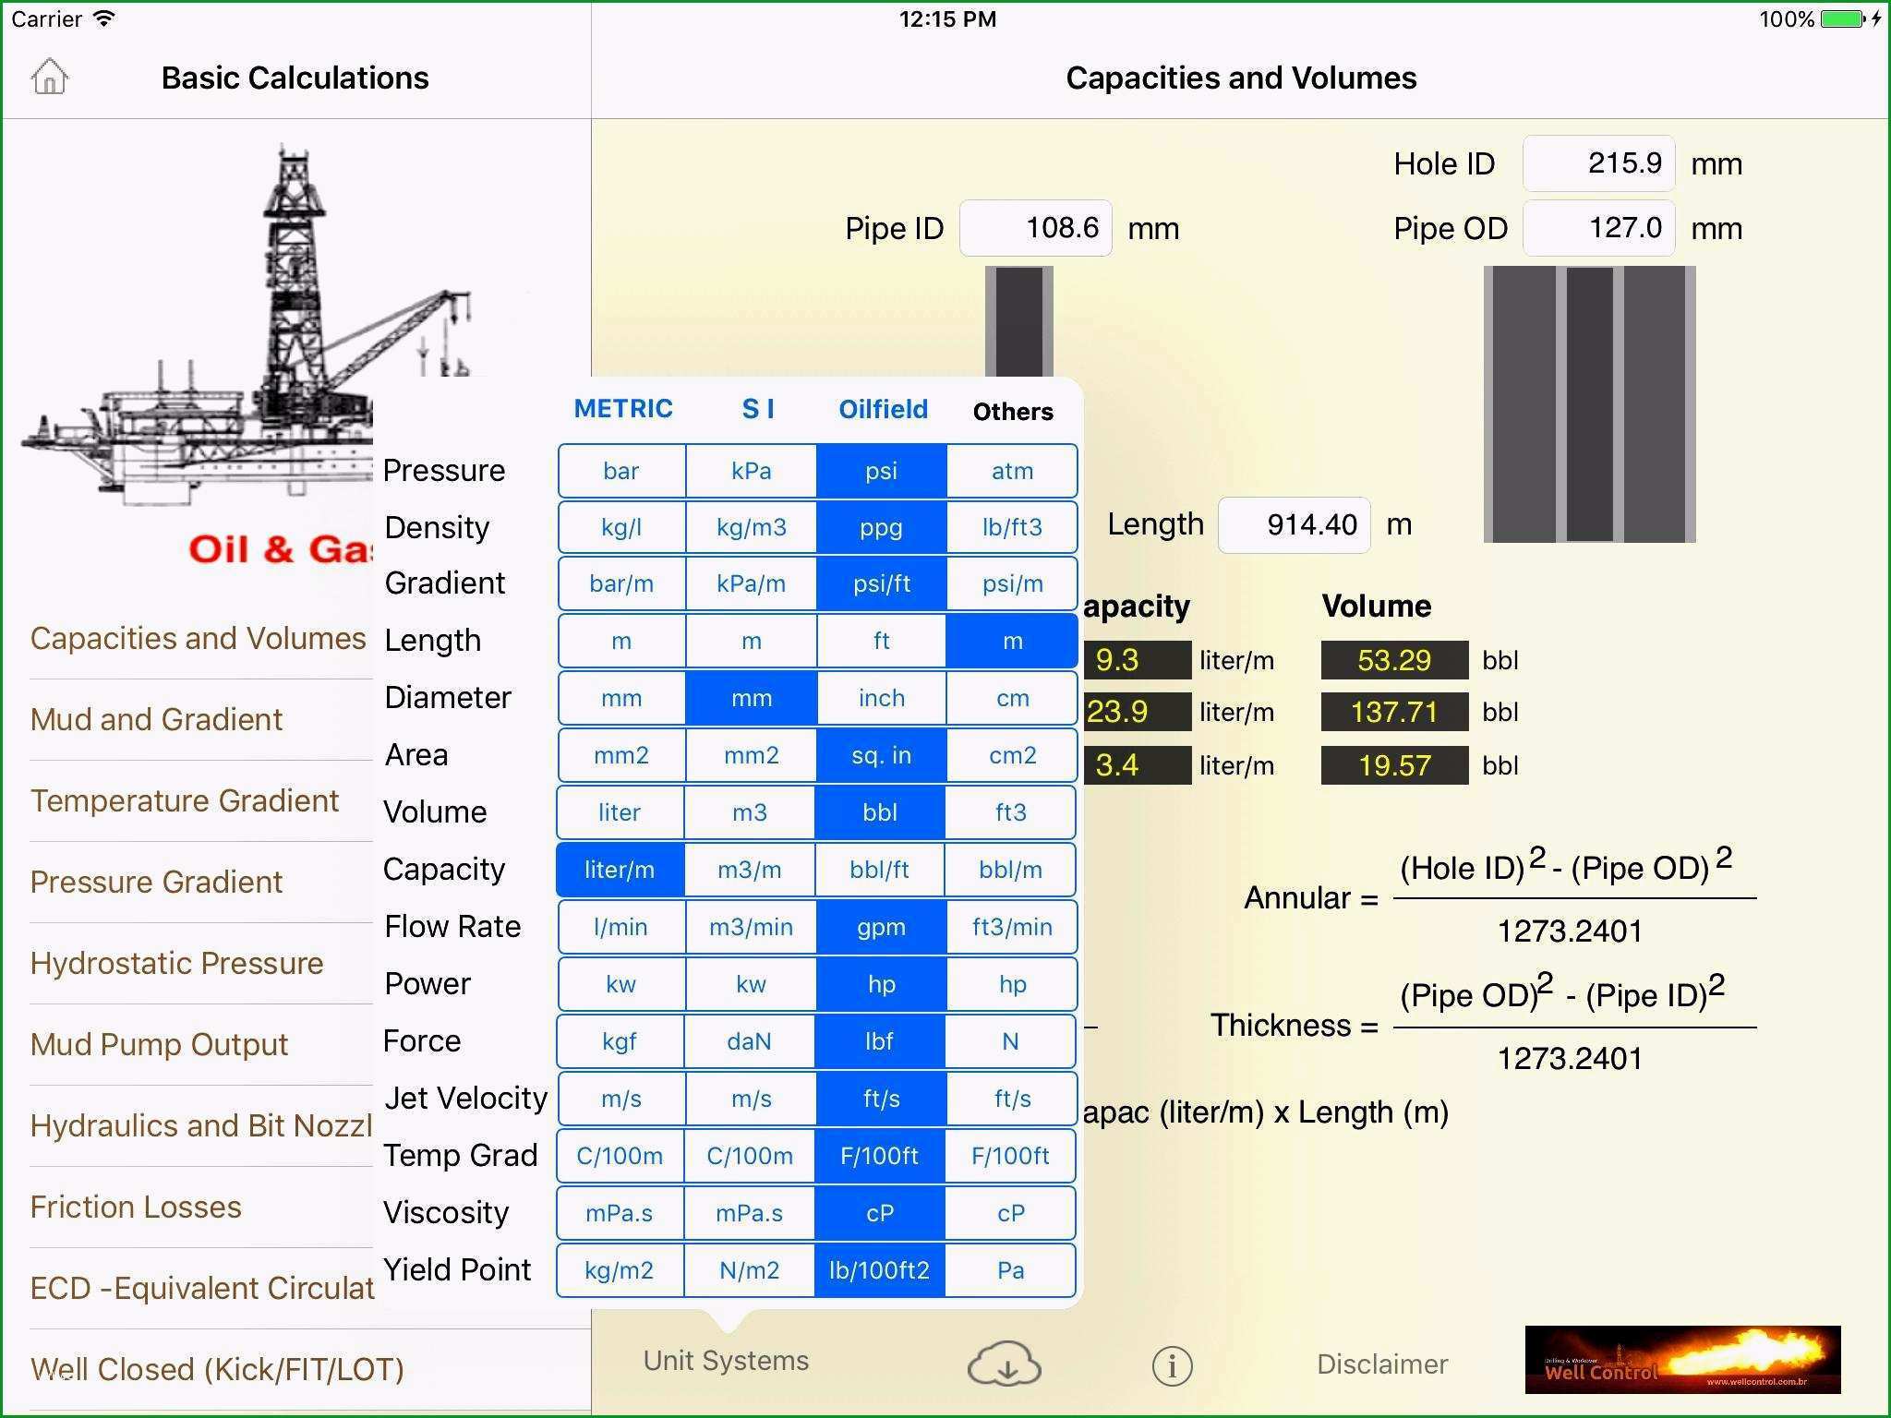The height and width of the screenshot is (1418, 1891).
Task: Edit the Pipe OD value field
Action: (1598, 228)
